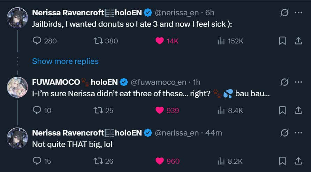Open FUWAMOCO profile avatar

pyautogui.click(x=17, y=87)
